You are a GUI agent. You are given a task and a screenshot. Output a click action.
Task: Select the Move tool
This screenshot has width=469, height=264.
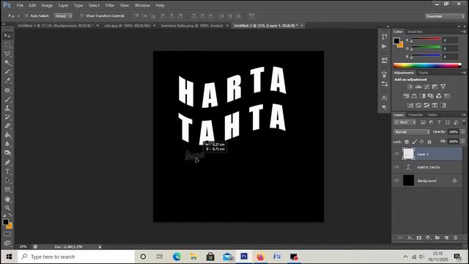[7, 36]
